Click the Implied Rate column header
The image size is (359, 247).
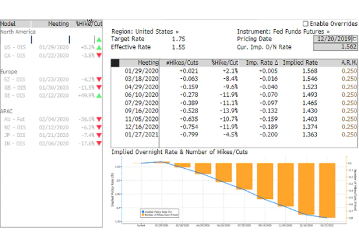pyautogui.click(x=300, y=63)
